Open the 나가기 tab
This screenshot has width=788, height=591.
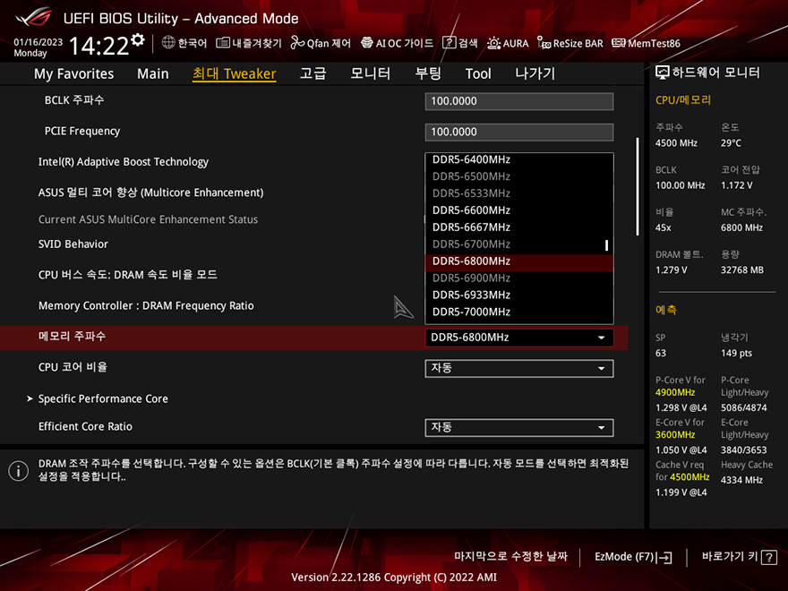coord(535,73)
